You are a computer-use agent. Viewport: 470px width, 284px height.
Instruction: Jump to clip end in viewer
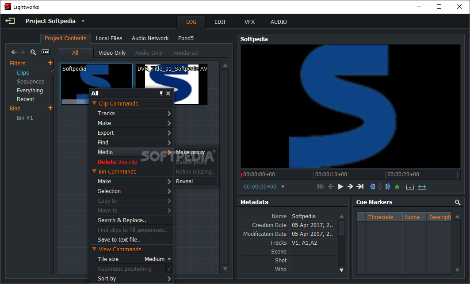[x=360, y=187]
